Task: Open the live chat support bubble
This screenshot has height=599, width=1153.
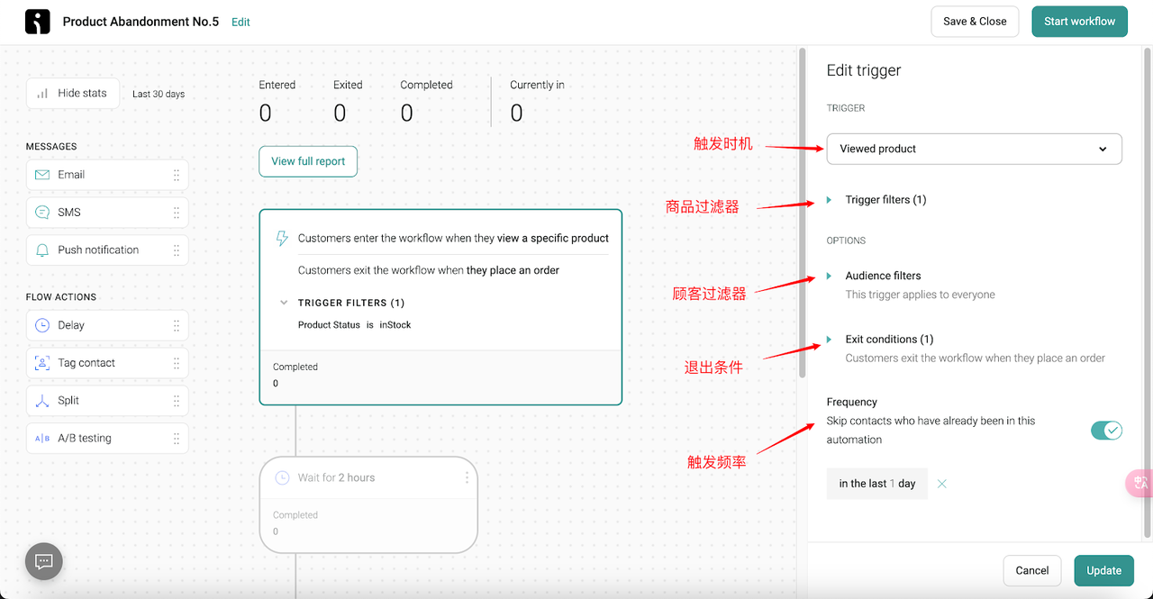Action: pos(43,562)
